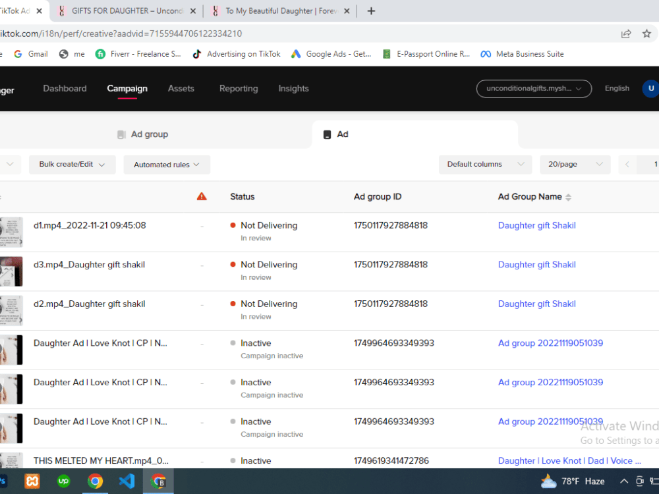Viewport: 659px width, 494px height.
Task: Click the browser address bar URL
Action: pyautogui.click(x=121, y=34)
